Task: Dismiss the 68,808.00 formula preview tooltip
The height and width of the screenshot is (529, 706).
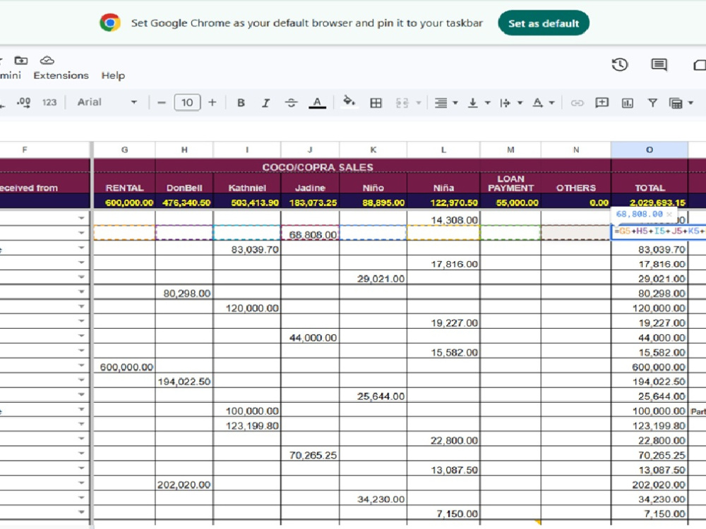Action: coord(669,214)
